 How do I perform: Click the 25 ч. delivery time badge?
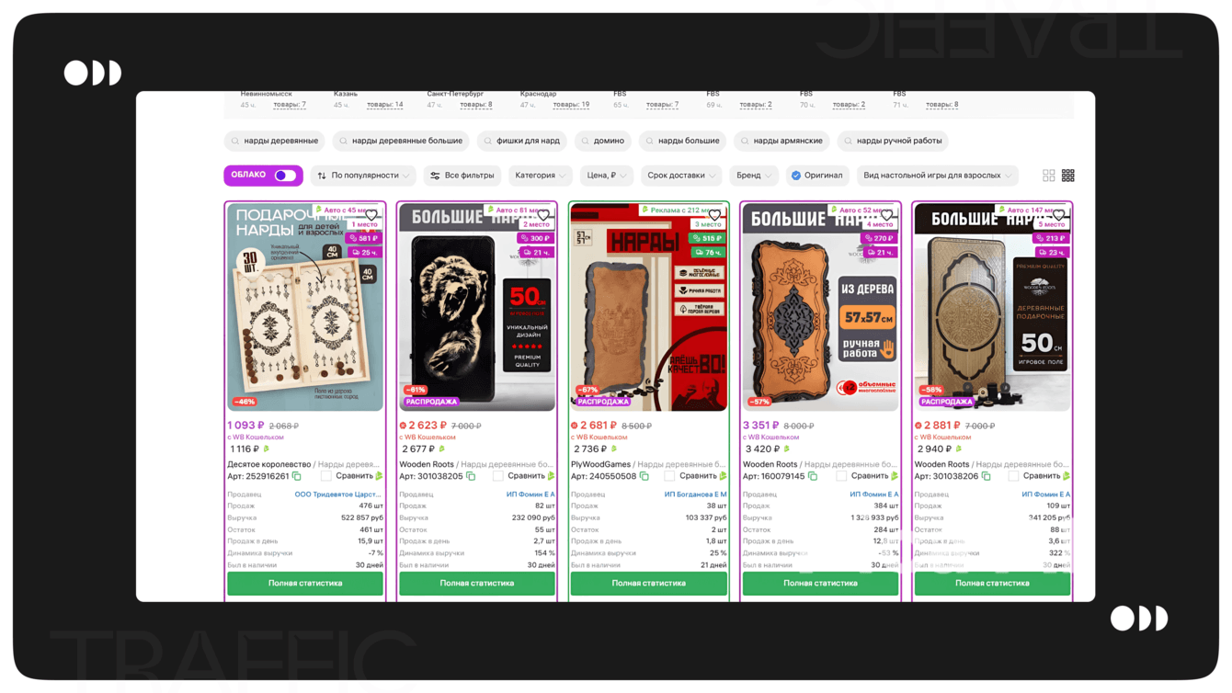click(364, 252)
